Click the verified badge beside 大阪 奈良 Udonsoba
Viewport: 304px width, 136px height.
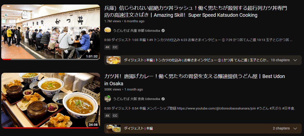(163, 99)
